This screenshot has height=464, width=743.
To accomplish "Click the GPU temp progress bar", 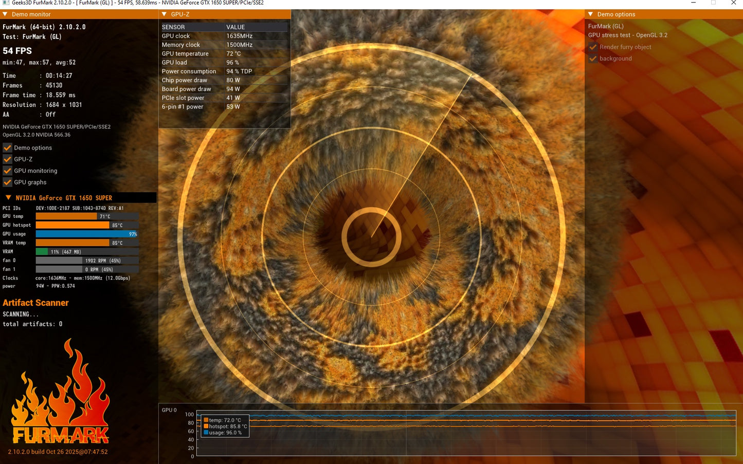I will pyautogui.click(x=87, y=216).
